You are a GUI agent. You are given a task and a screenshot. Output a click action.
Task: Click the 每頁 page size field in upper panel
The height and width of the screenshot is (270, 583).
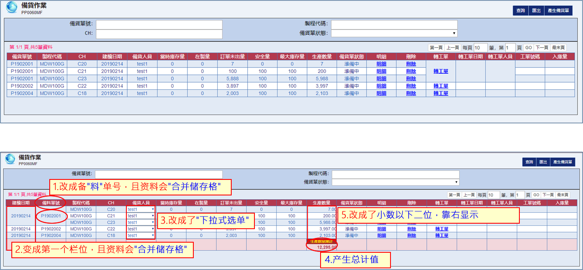[x=480, y=48]
